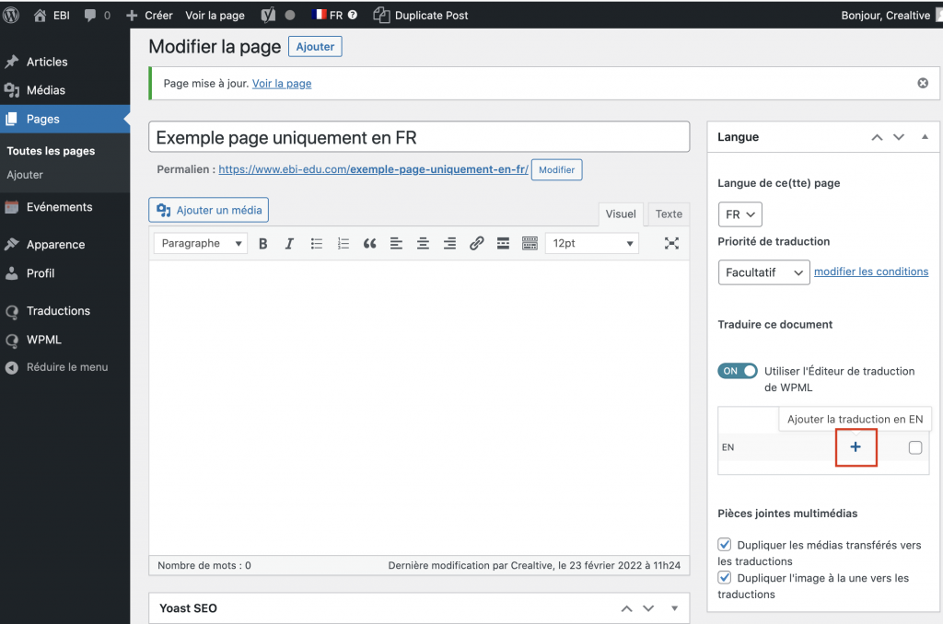Open the comments bubble in admin bar
The width and height of the screenshot is (943, 624).
[90, 15]
